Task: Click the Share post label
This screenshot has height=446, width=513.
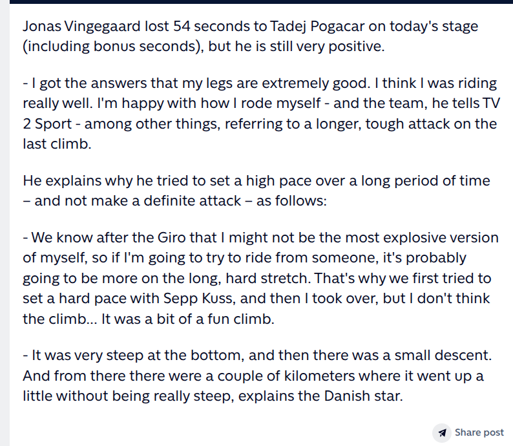Action: pos(479,432)
